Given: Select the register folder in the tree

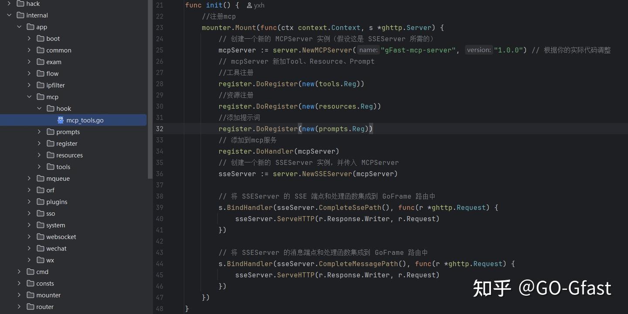Looking at the screenshot, I should coord(68,143).
